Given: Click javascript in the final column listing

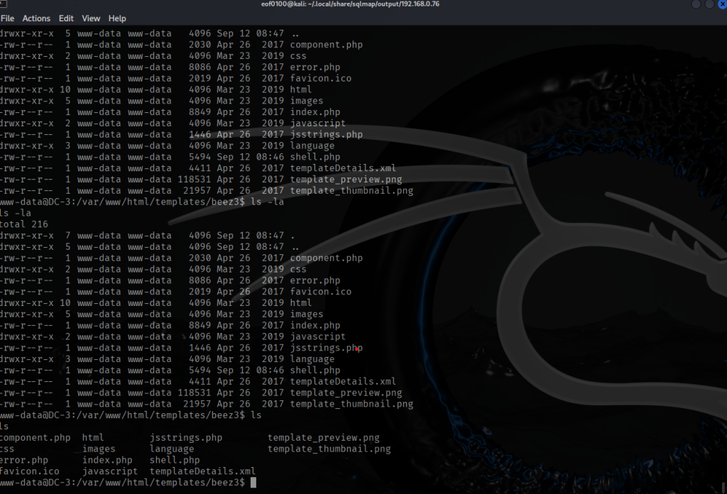Looking at the screenshot, I should tap(110, 471).
